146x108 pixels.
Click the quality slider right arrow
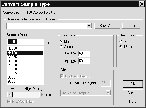click(42, 95)
